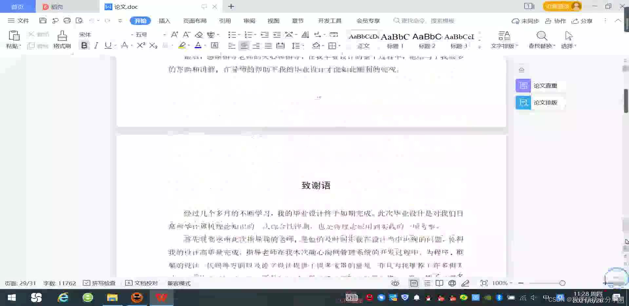Expand the underline style dropdown arrow

tap(115, 46)
